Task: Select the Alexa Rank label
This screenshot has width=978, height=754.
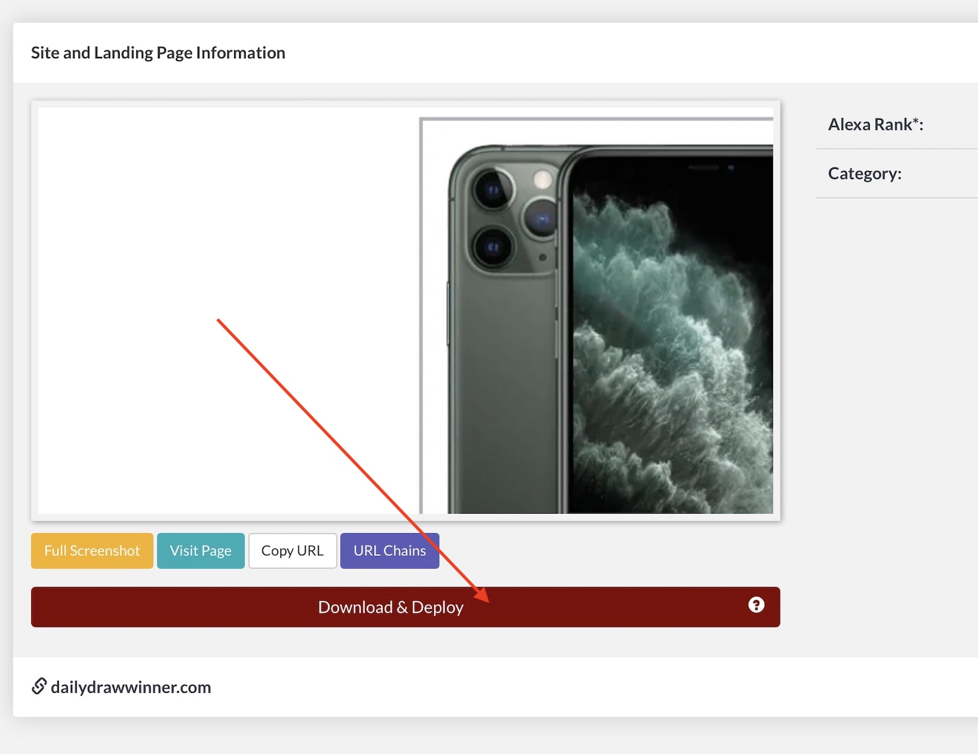Action: pyautogui.click(x=875, y=125)
